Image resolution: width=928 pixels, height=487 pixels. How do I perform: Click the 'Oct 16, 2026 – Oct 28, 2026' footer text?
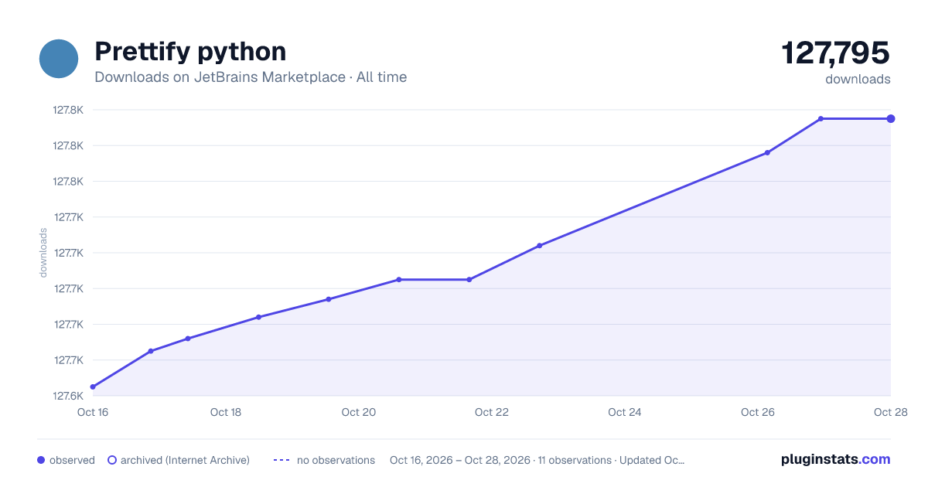pos(460,460)
